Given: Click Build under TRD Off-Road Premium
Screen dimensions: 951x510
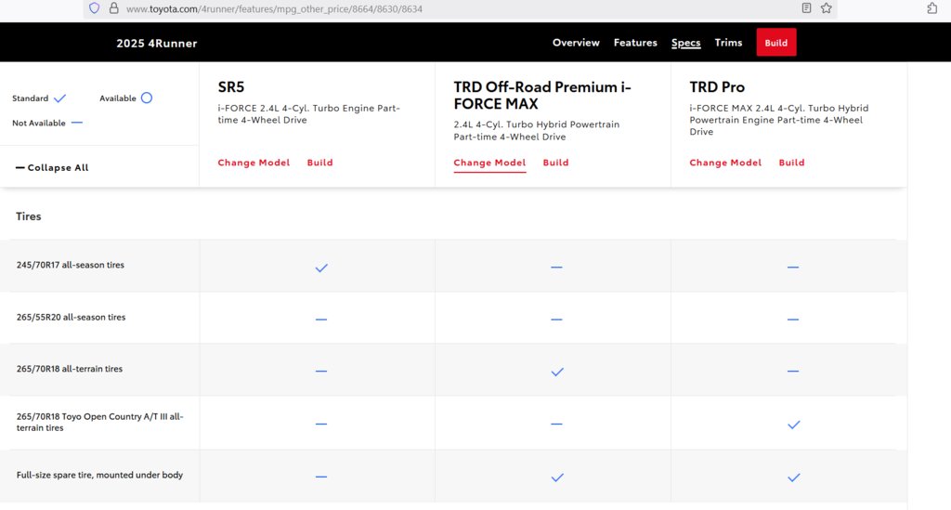Looking at the screenshot, I should [x=555, y=163].
